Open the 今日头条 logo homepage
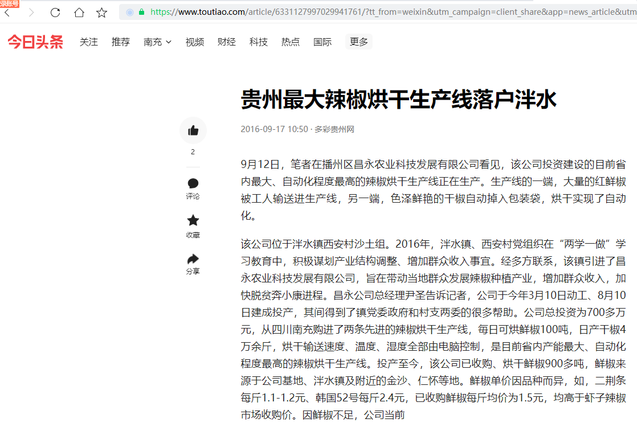The image size is (637, 431). 35,42
